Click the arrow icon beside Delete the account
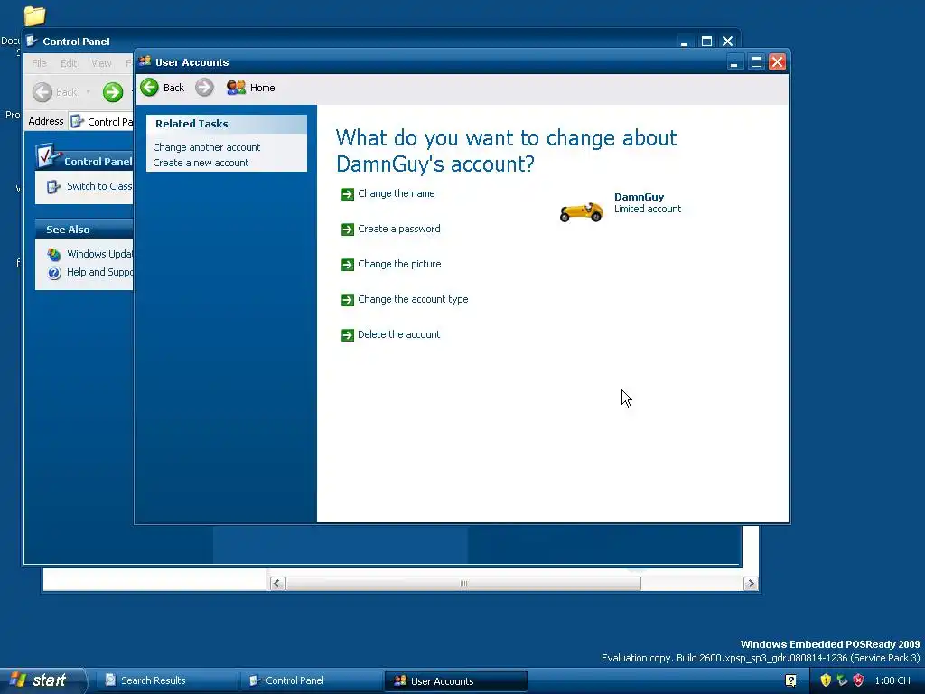Screen dimensions: 925x694 click(x=348, y=335)
